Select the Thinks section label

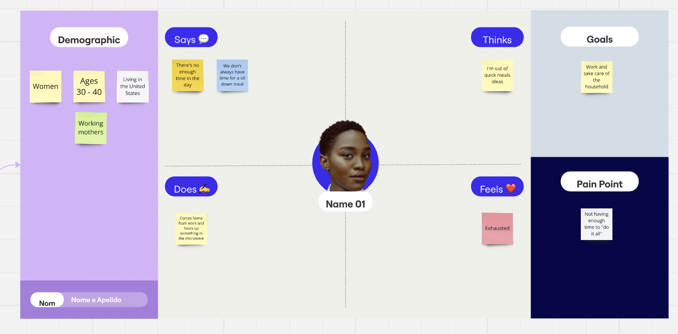(x=497, y=40)
